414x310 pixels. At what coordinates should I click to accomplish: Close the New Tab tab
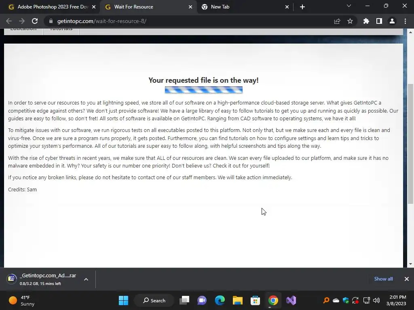(287, 7)
